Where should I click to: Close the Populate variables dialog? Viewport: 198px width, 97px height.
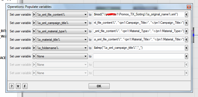[189, 7]
